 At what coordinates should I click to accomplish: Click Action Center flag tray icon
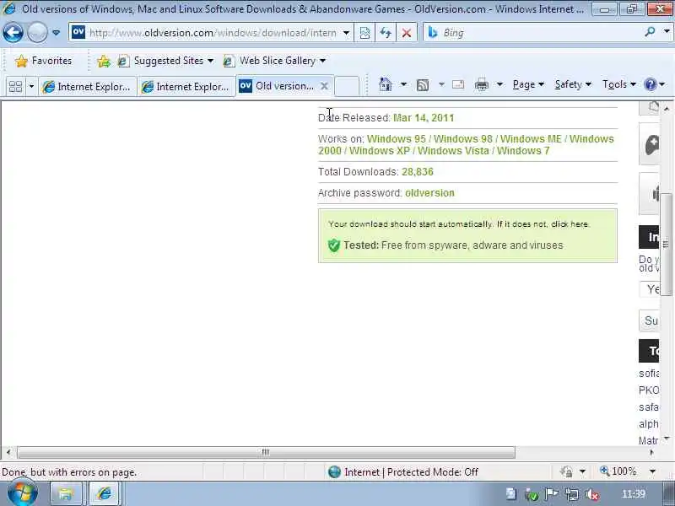[x=552, y=494]
